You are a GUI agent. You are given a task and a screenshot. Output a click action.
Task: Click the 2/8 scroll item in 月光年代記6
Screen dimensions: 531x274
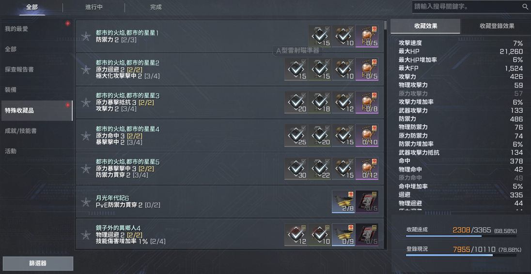click(344, 202)
